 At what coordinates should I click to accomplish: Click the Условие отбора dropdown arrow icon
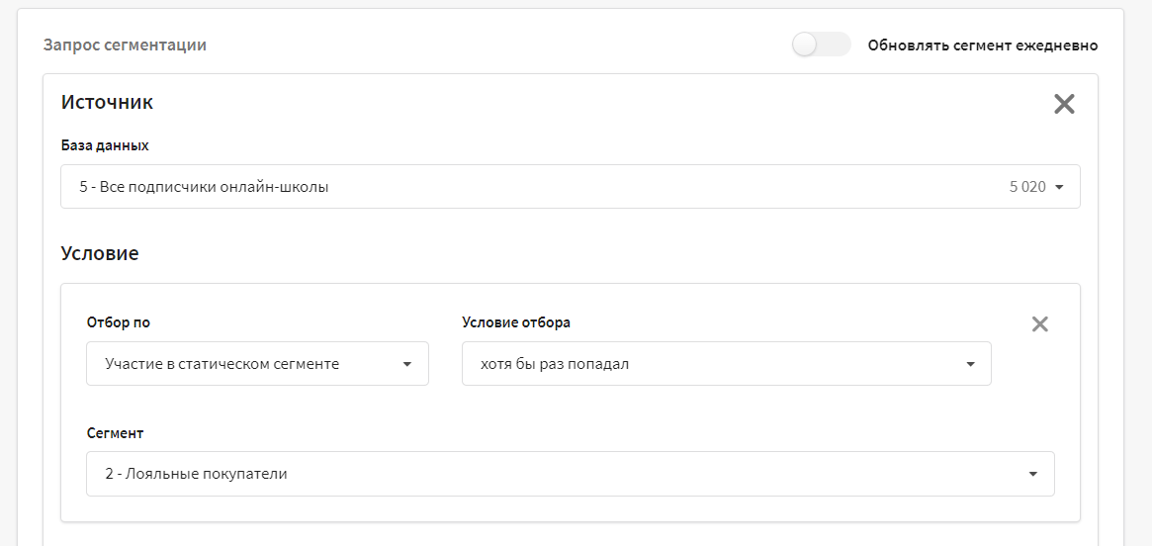click(970, 364)
